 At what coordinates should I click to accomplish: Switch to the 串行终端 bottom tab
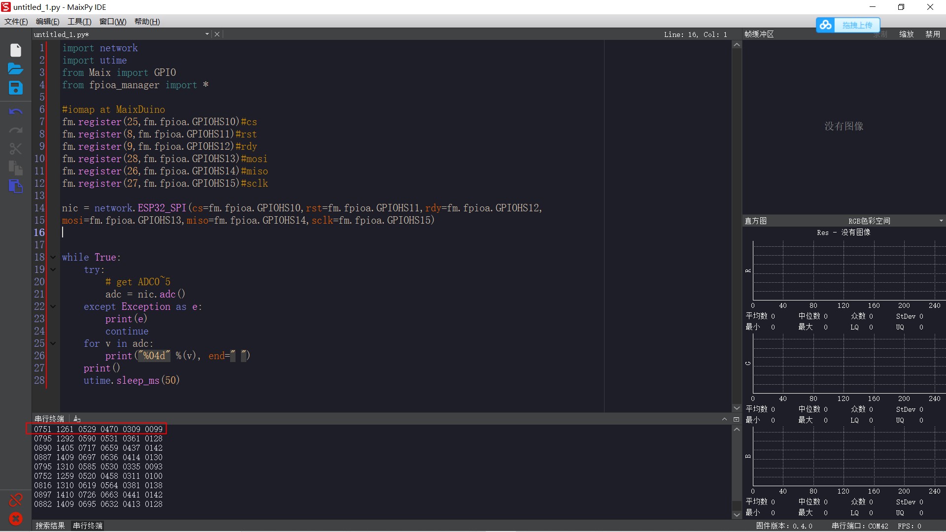point(88,526)
